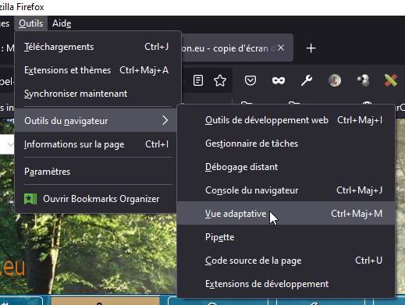Select Débogage distant
This screenshot has width=405, height=305.
(x=286, y=167)
